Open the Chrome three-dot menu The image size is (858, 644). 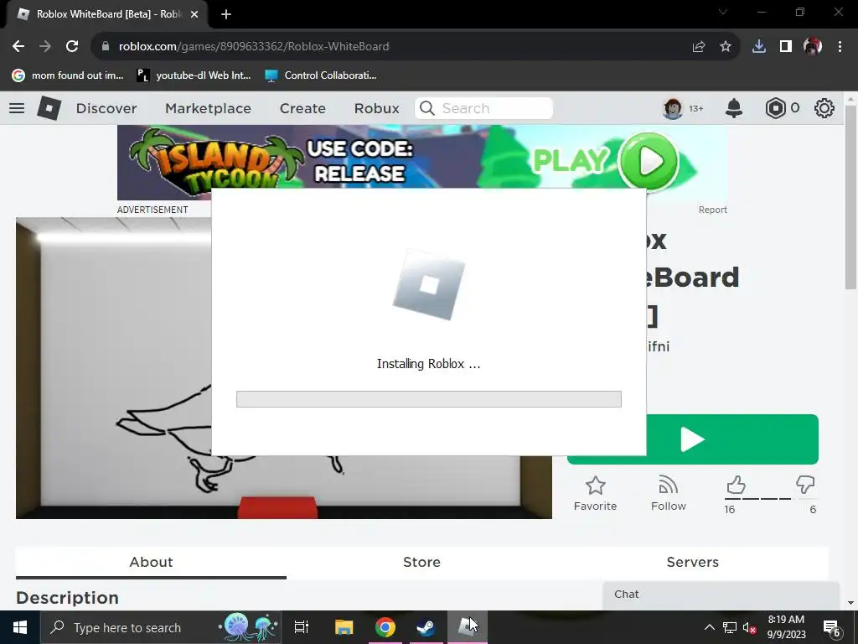840,47
